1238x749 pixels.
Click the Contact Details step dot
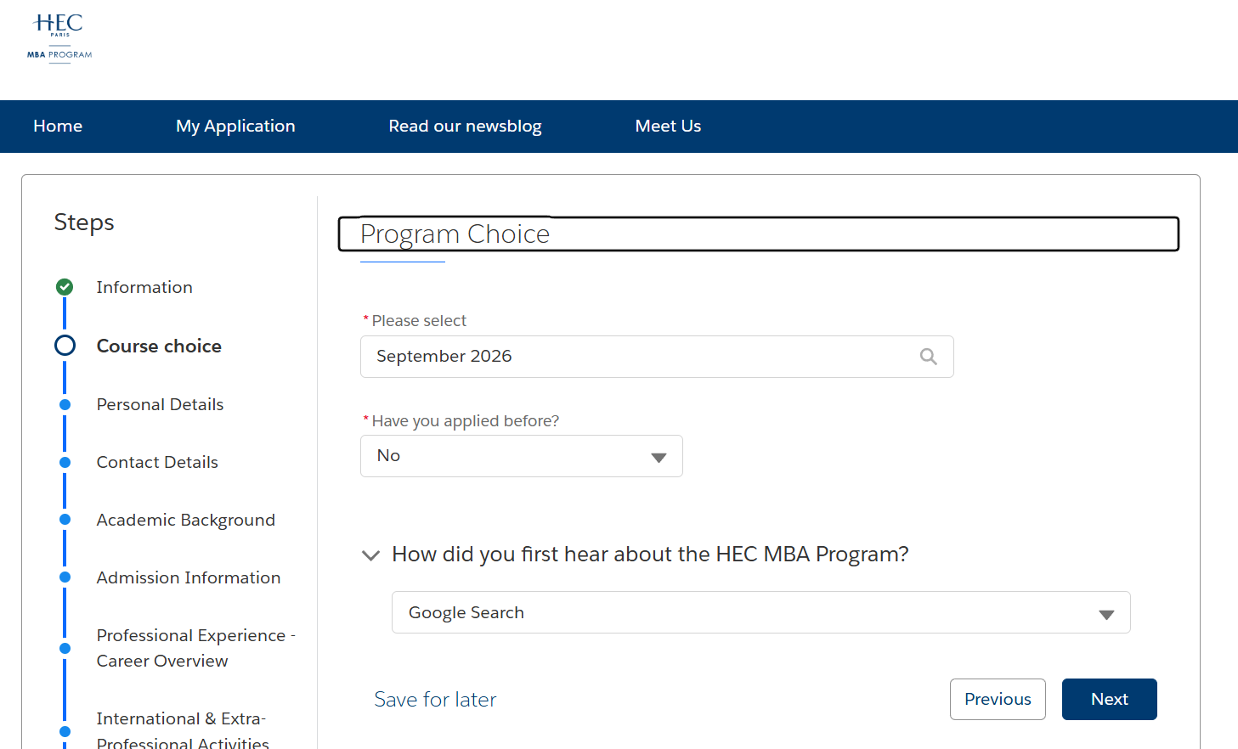click(65, 463)
